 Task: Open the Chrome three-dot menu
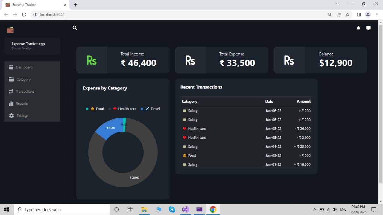pyautogui.click(x=377, y=14)
